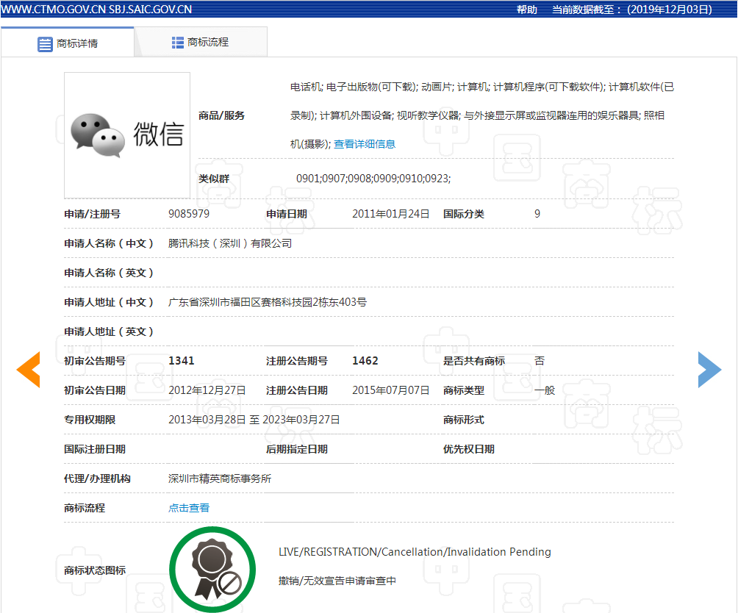Click similar group codes 0901;0907;0908;0909;0910;0923;
This screenshot has width=738, height=613.
(373, 179)
